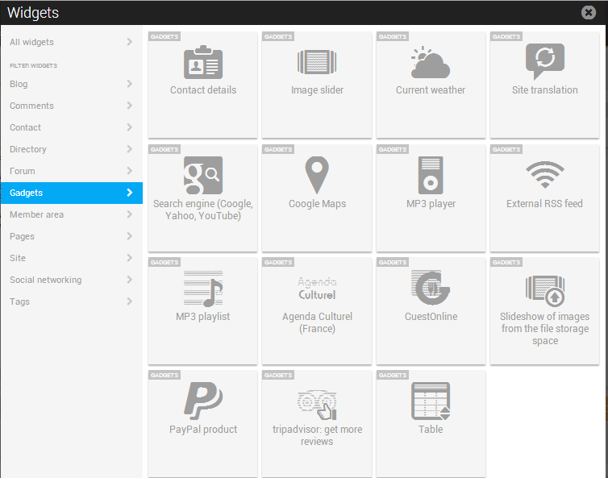Click the 'tripadvisor: get more reviews' label

point(317,435)
